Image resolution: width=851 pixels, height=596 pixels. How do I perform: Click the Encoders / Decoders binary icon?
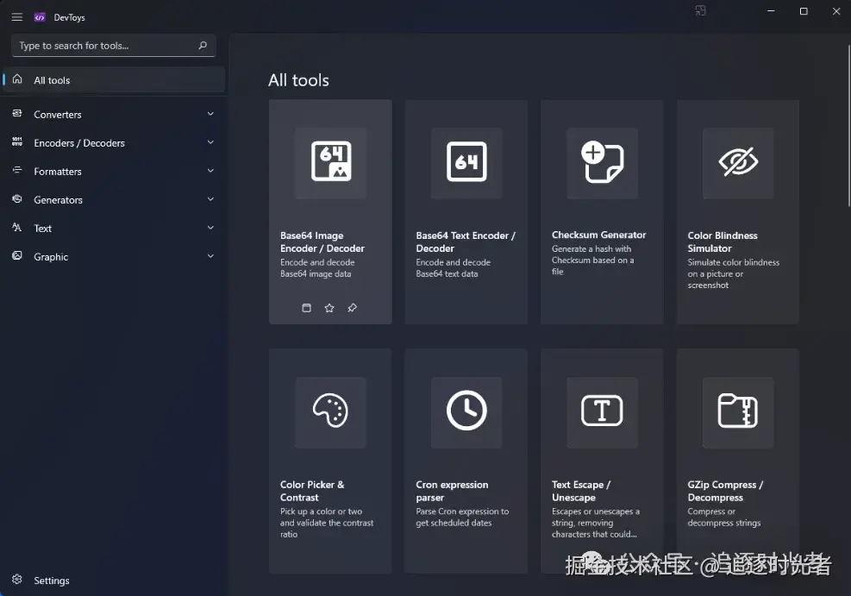[17, 141]
